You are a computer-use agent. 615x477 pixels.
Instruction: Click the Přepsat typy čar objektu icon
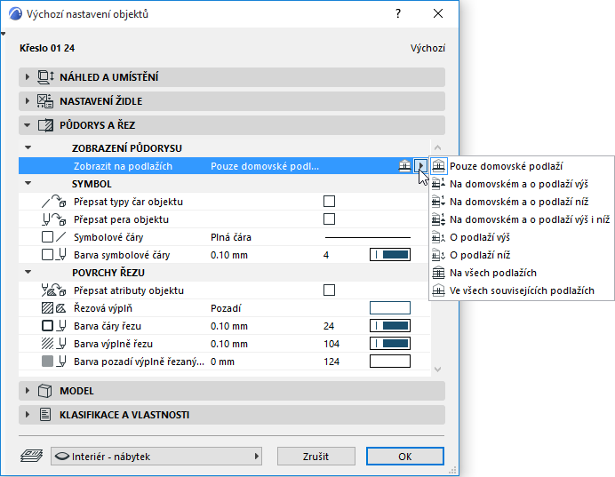coord(53,202)
